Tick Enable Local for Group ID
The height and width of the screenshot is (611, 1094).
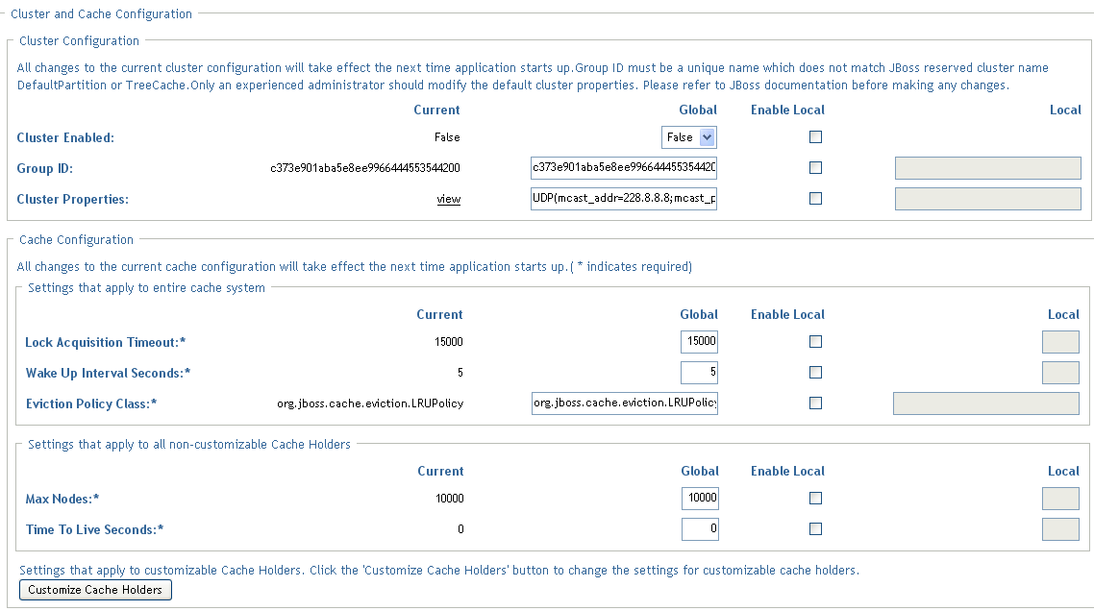(815, 168)
